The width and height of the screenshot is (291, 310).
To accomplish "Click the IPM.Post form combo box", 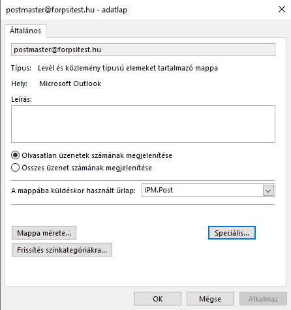I will [x=208, y=191].
